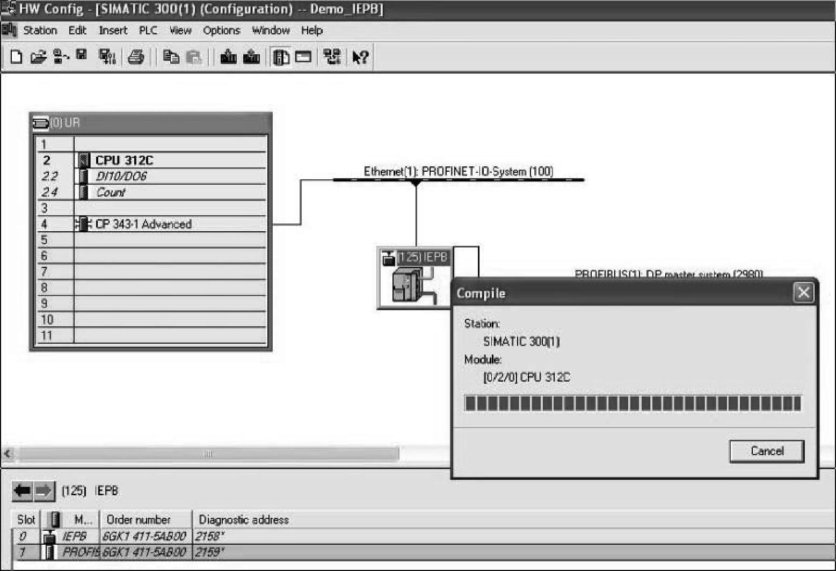836x571 pixels.
Task: Click the CPU 312C module icon
Action: [x=84, y=160]
